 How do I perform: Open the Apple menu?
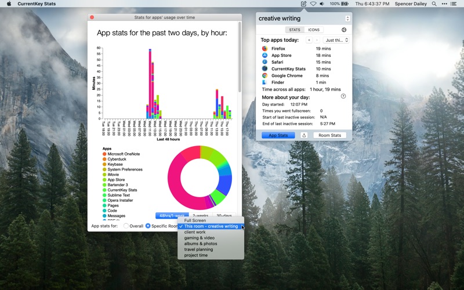point(9,3)
